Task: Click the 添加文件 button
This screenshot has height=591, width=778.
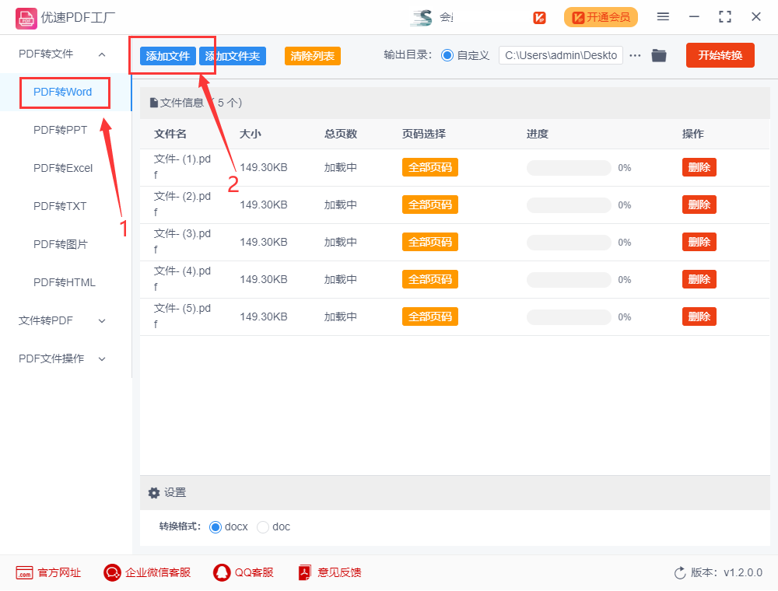Action: pyautogui.click(x=168, y=56)
